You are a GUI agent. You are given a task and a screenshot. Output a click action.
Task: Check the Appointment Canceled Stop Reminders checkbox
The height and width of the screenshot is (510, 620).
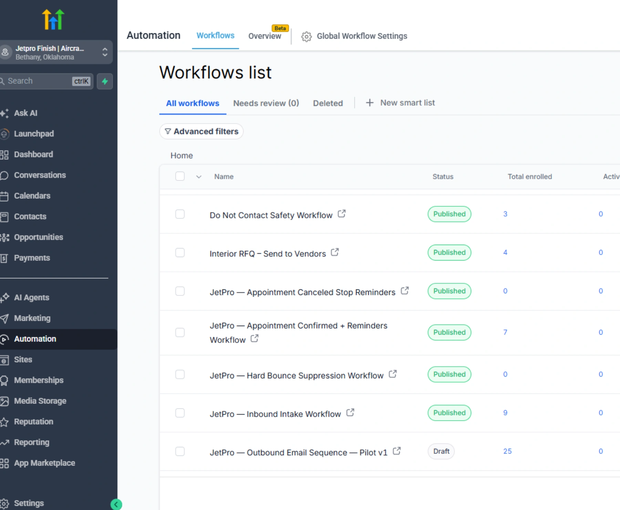pyautogui.click(x=180, y=291)
